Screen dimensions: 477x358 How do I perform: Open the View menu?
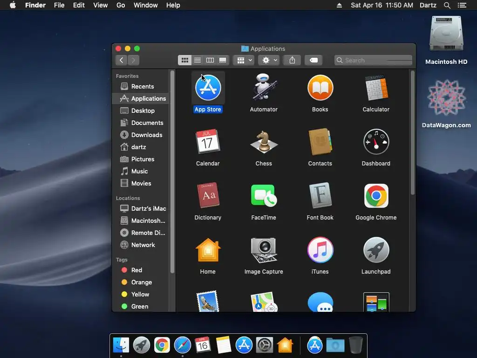101,5
